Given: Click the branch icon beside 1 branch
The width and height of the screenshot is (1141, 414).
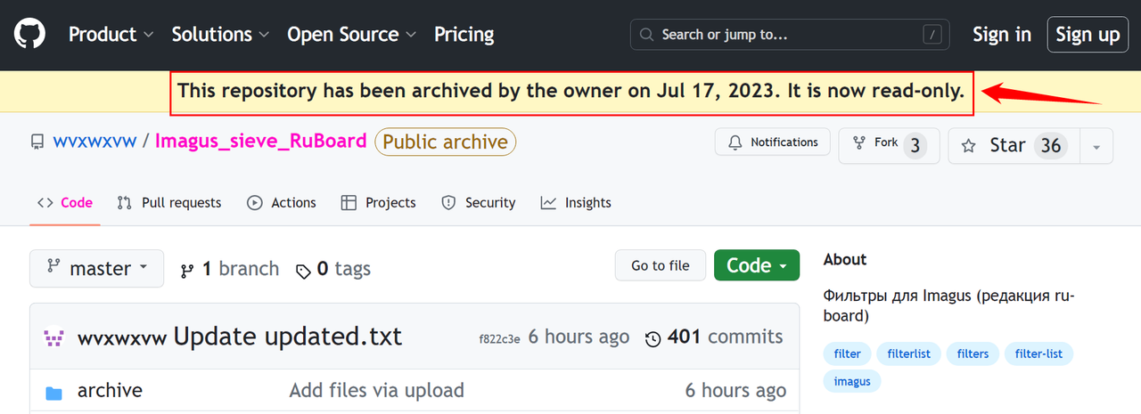Looking at the screenshot, I should pos(187,270).
